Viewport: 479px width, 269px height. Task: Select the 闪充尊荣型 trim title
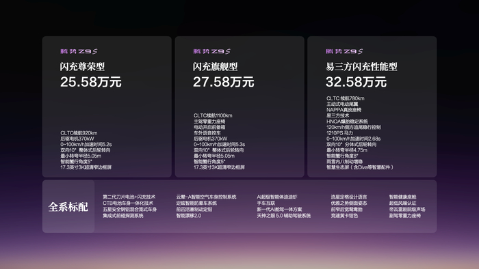[82, 66]
